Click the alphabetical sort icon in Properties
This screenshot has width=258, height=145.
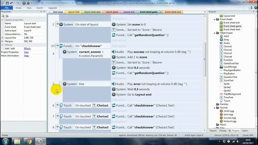7,16
